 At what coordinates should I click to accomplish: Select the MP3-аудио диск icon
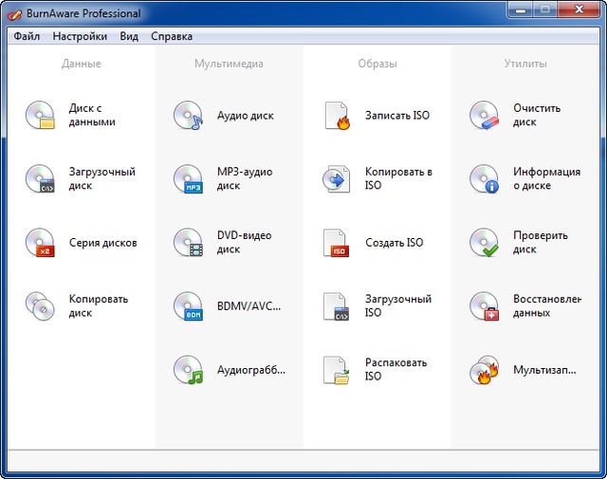188,178
